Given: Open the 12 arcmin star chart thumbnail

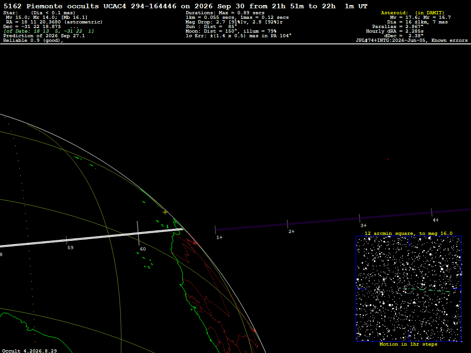Looking at the screenshot, I should coord(408,289).
